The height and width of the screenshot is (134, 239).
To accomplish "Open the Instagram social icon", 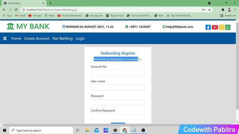I will (x=221, y=27).
